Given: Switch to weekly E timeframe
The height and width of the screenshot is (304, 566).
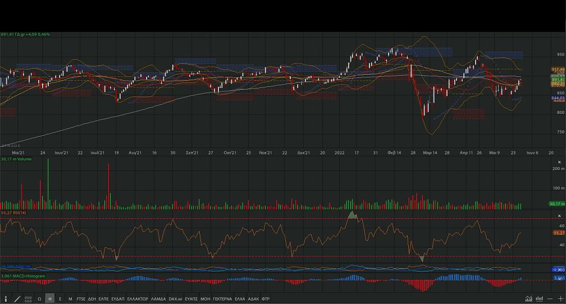Looking at the screenshot, I should (60, 299).
